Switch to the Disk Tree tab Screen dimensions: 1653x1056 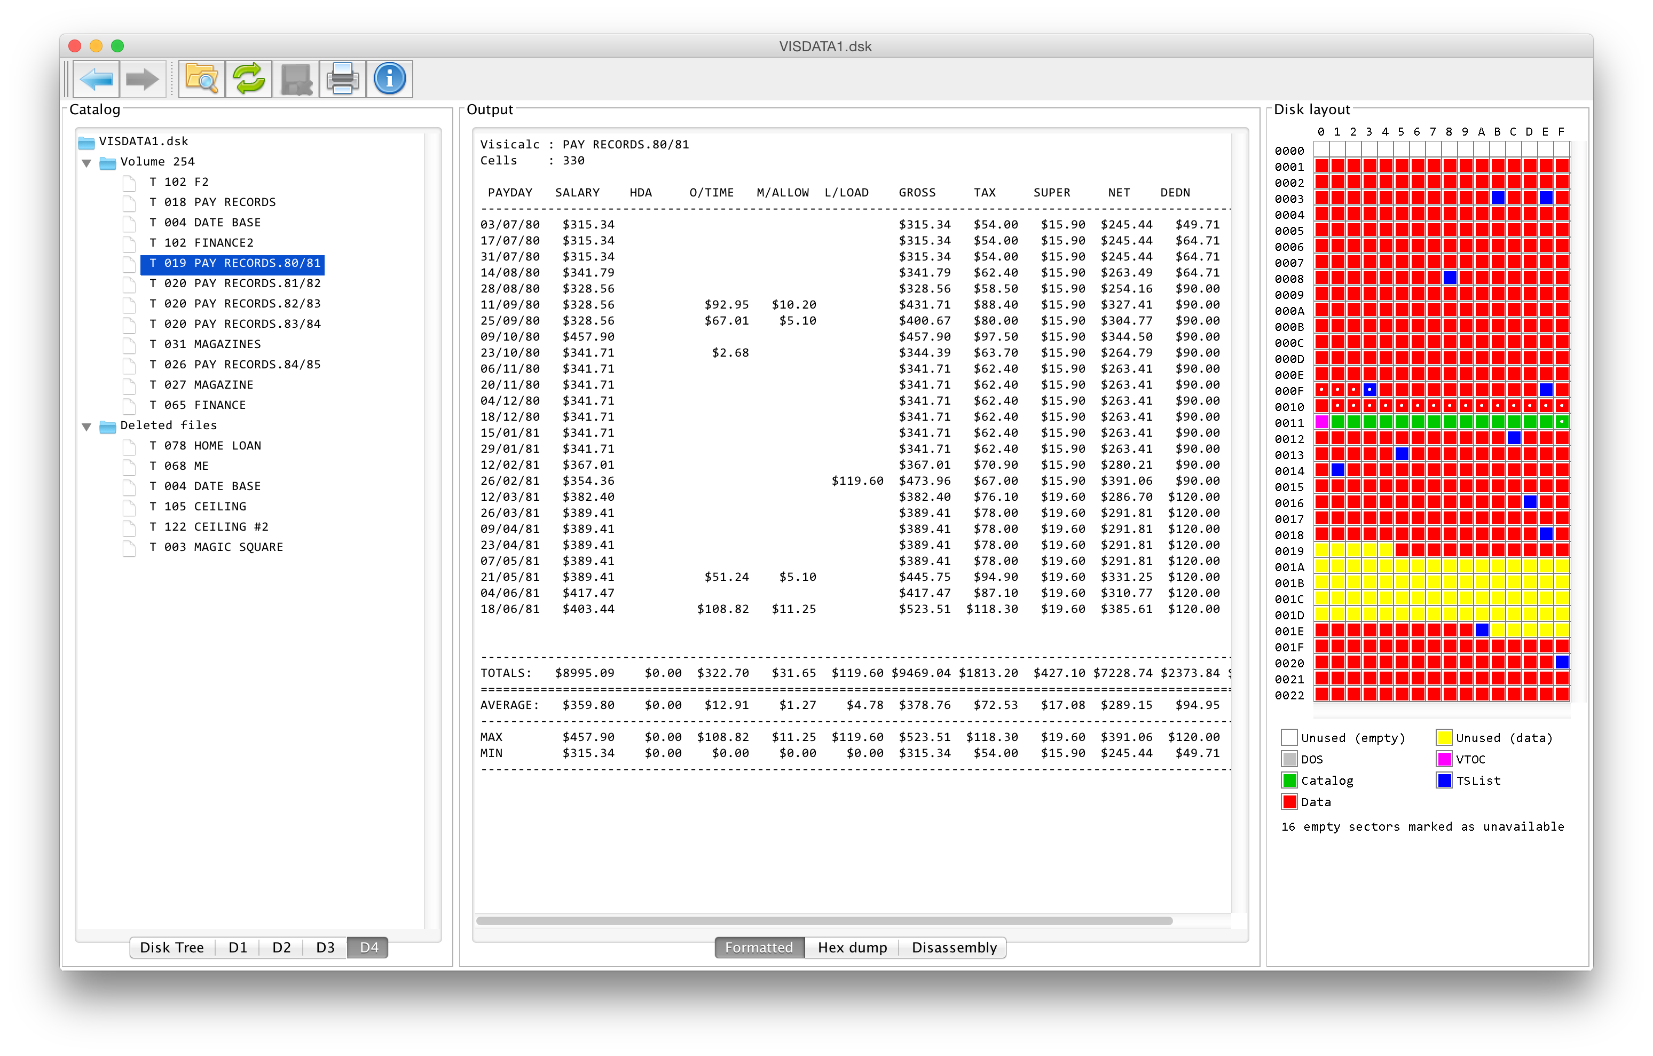[171, 947]
